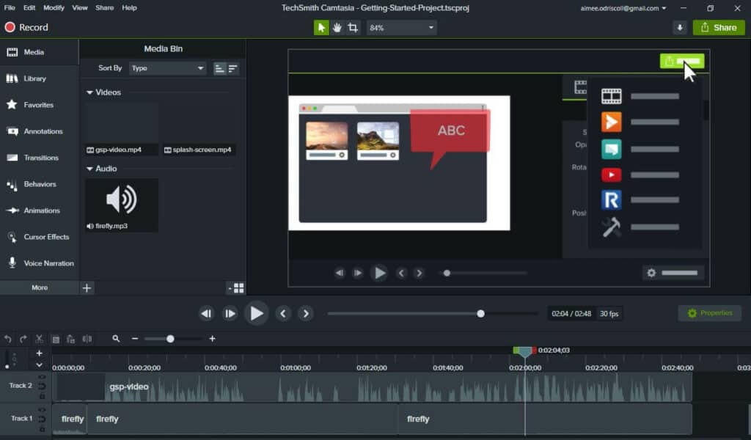This screenshot has width=751, height=440.
Task: Open the Modify menu
Action: (54, 7)
